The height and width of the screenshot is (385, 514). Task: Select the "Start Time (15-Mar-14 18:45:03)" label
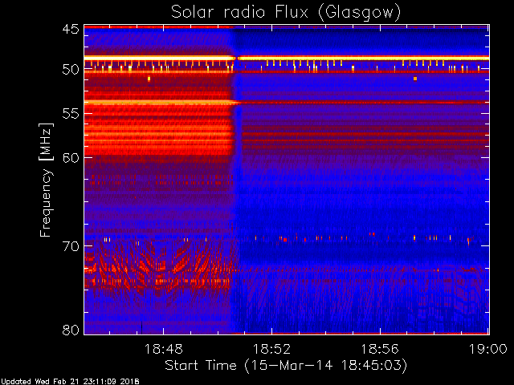pos(286,366)
